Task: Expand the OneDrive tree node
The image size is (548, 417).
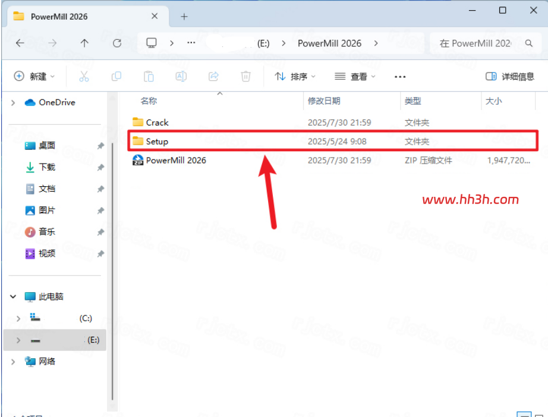Action: [x=13, y=102]
